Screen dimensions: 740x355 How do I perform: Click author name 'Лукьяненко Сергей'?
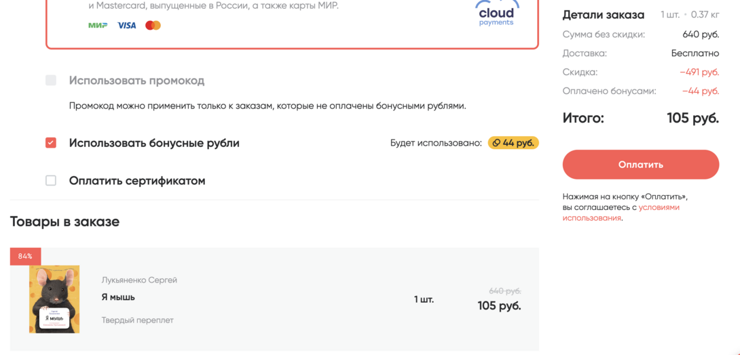tap(139, 280)
